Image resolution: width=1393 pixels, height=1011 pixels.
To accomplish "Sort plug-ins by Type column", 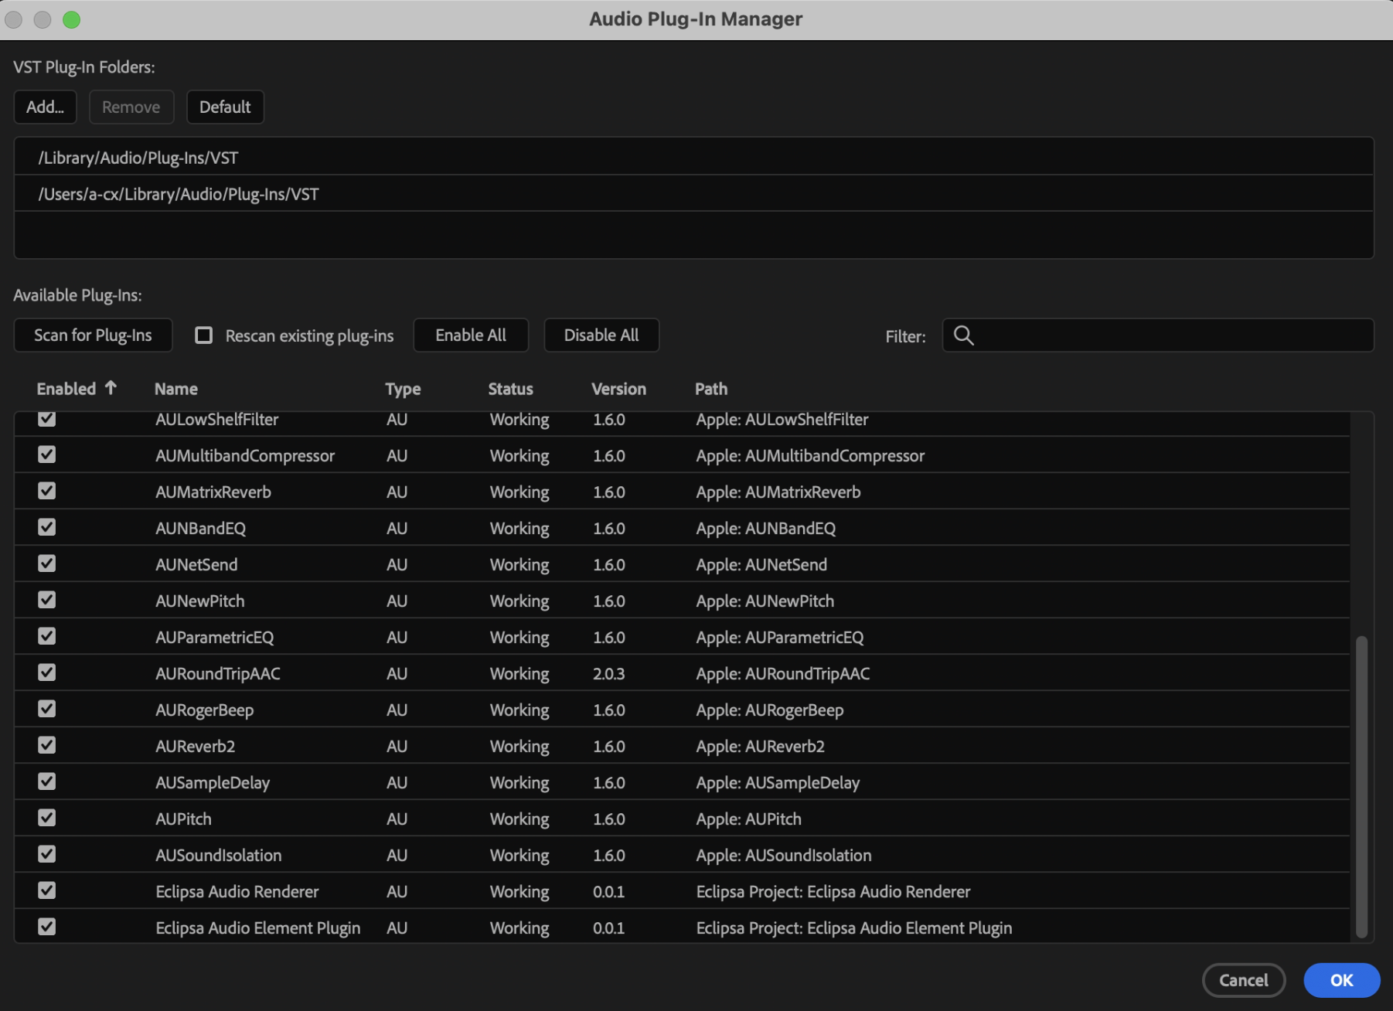I will point(403,389).
